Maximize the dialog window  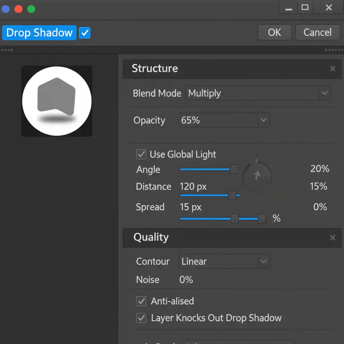pos(305,8)
